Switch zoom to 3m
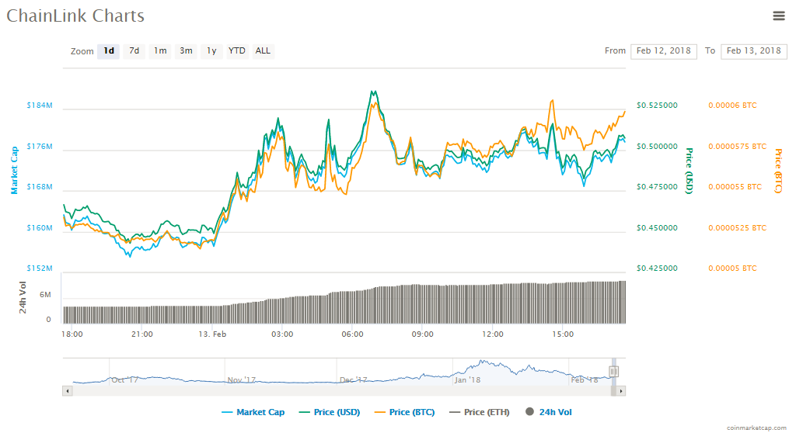The width and height of the screenshot is (789, 433). coord(186,50)
